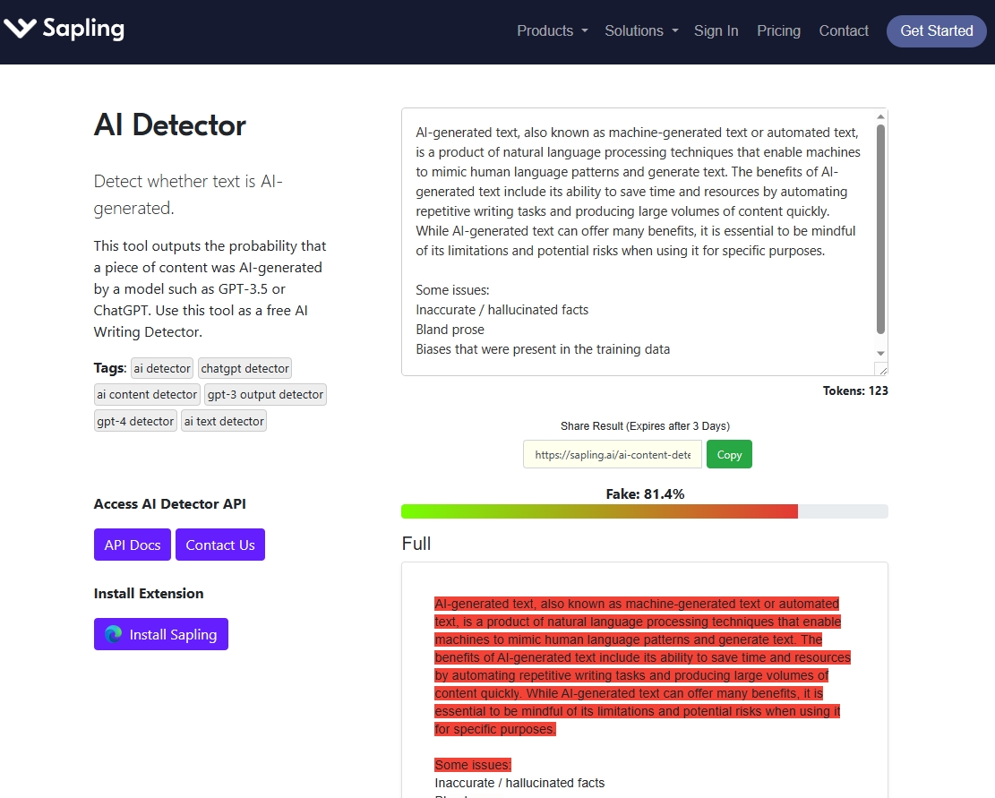Click the text box vertical scrollbar thumb
The height and width of the screenshot is (798, 995).
[880, 228]
